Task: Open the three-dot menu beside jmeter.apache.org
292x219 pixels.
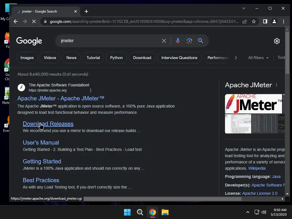Action: 91,90
